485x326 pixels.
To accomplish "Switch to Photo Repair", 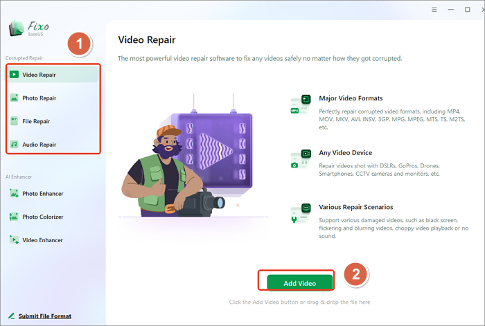I will coord(53,98).
